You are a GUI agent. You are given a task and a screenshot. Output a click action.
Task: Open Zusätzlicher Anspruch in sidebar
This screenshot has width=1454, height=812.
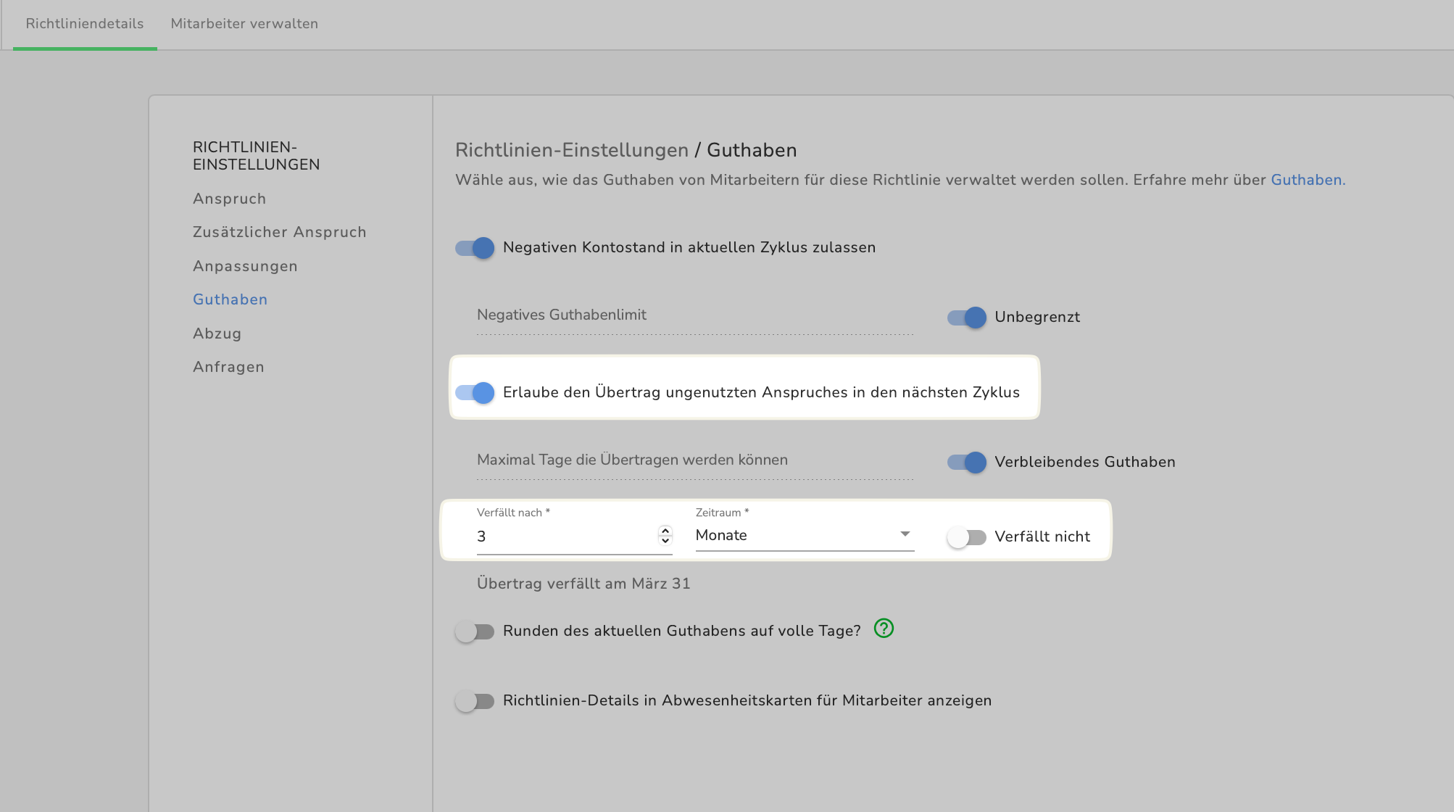(x=279, y=232)
